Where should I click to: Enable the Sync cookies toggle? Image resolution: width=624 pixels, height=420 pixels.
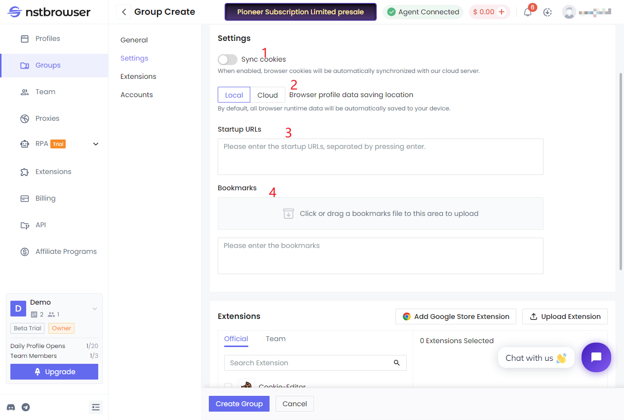pyautogui.click(x=227, y=59)
